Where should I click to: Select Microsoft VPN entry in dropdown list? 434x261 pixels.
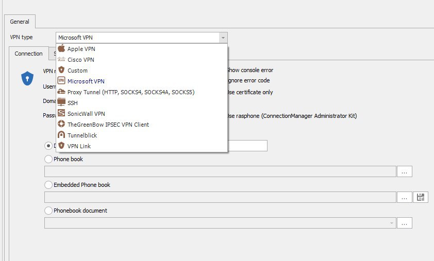tap(142, 81)
